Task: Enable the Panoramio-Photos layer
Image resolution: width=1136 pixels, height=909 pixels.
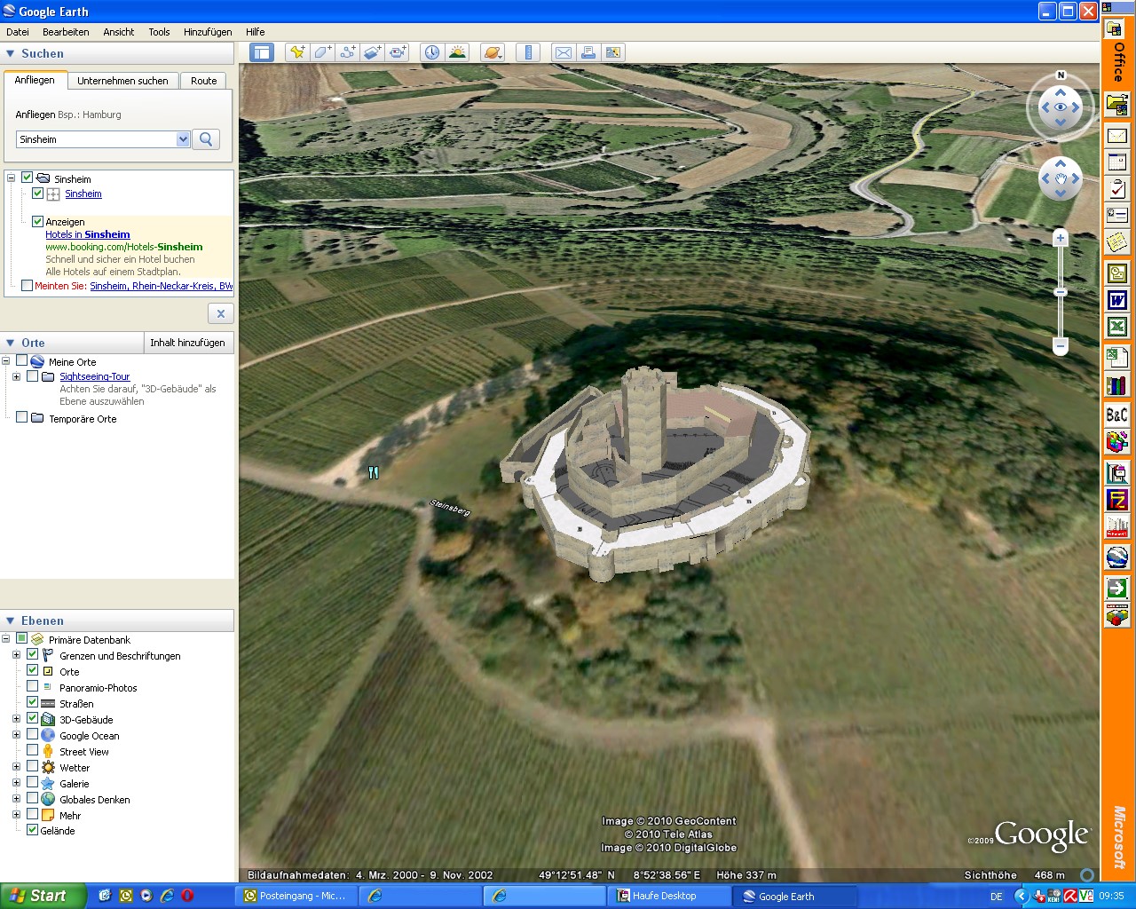Action: point(32,686)
